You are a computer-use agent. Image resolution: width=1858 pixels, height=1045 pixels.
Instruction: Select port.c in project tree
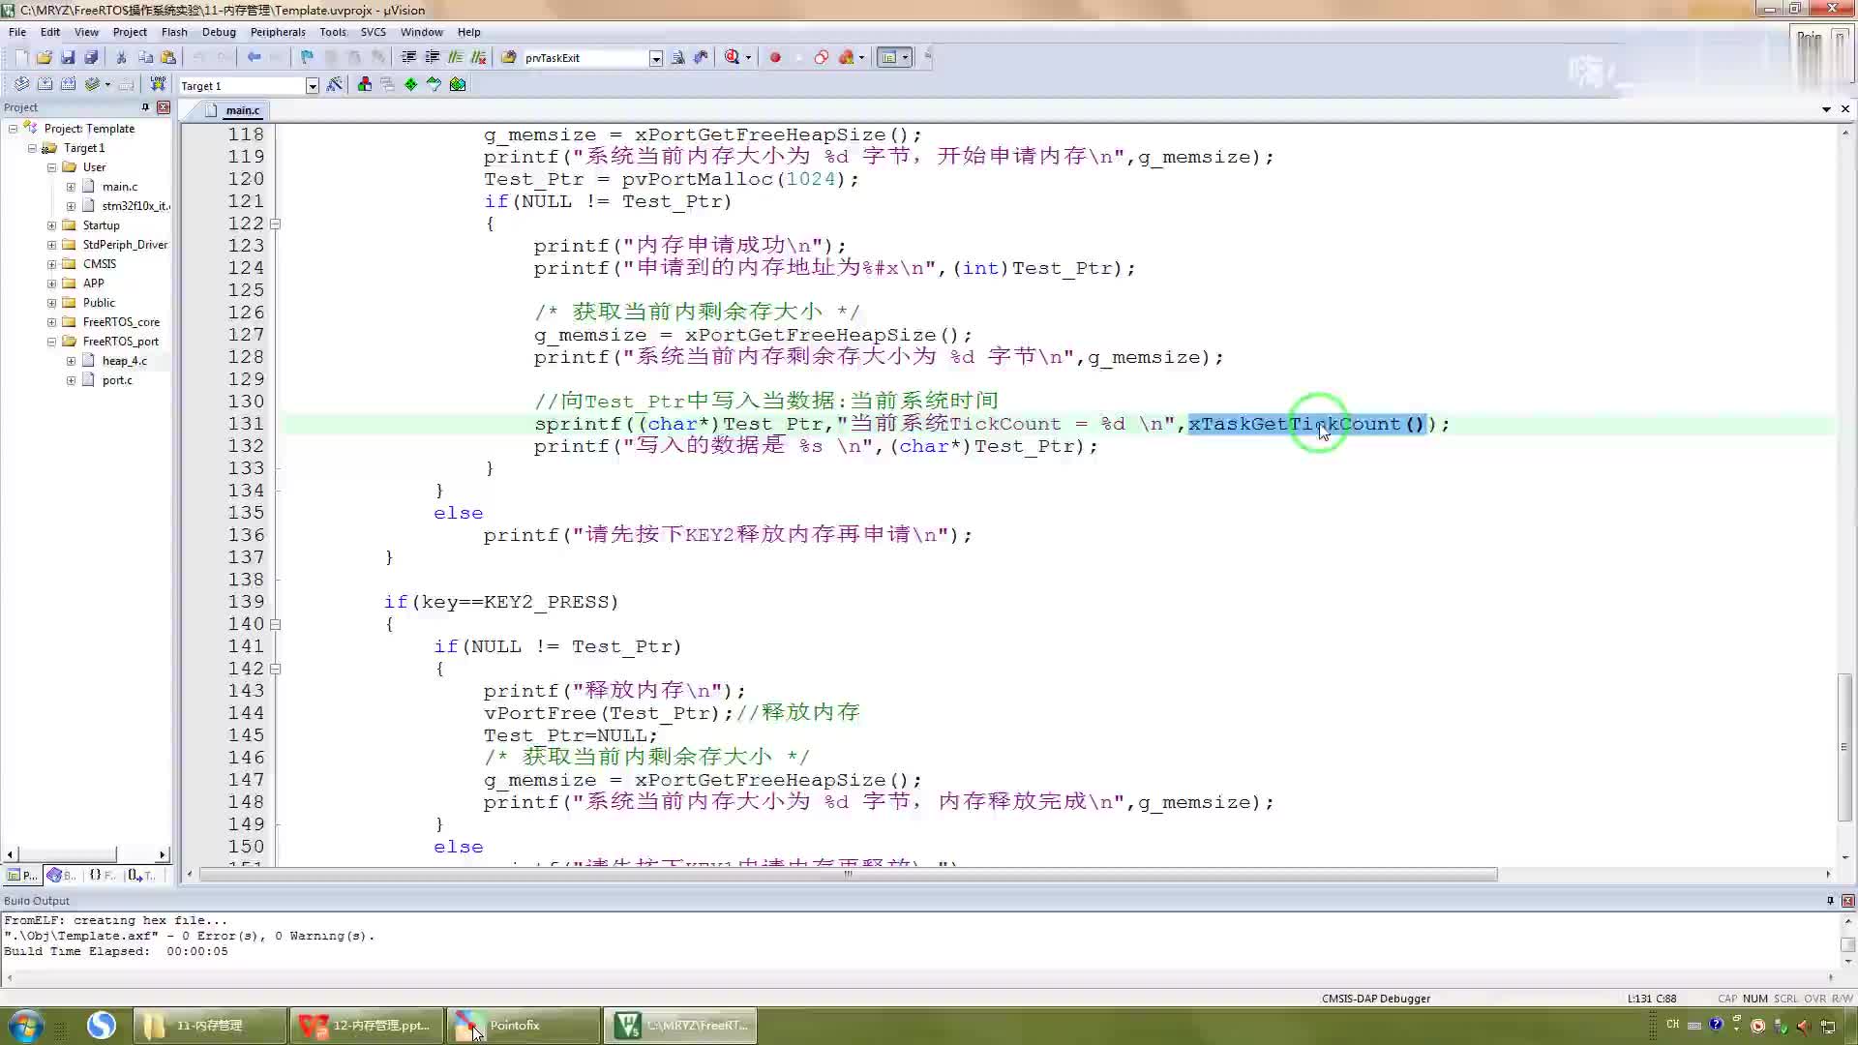pyautogui.click(x=117, y=380)
